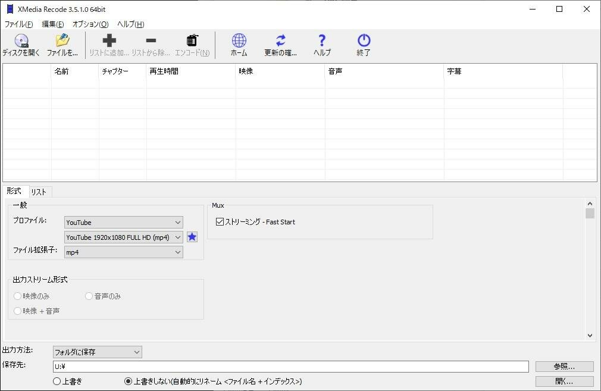601x391 pixels.
Task: Toggle ストリーミング - Fast Start checkbox
Action: click(x=220, y=221)
